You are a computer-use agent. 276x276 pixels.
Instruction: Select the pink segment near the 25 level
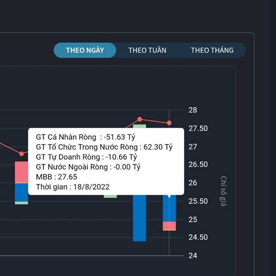click(169, 226)
